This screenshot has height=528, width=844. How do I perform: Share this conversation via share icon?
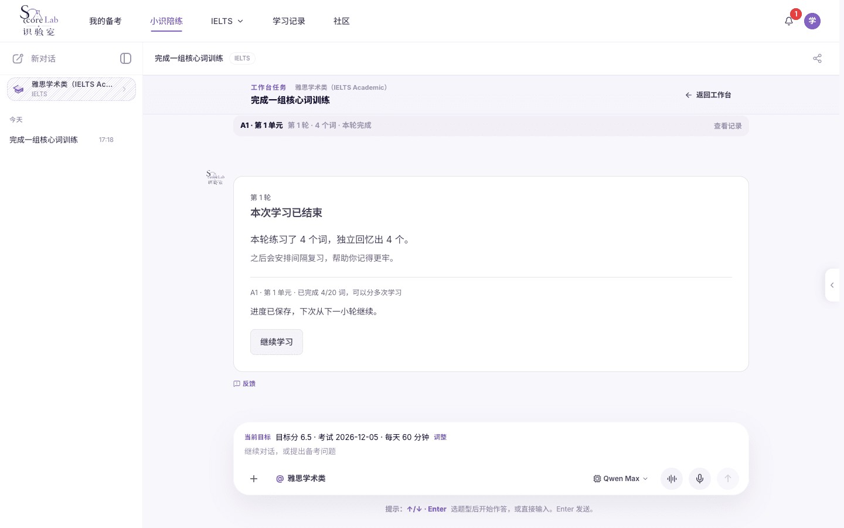pyautogui.click(x=818, y=58)
